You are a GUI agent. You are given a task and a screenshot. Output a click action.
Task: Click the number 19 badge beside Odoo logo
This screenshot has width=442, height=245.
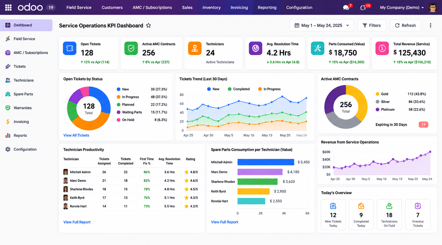[51, 7]
